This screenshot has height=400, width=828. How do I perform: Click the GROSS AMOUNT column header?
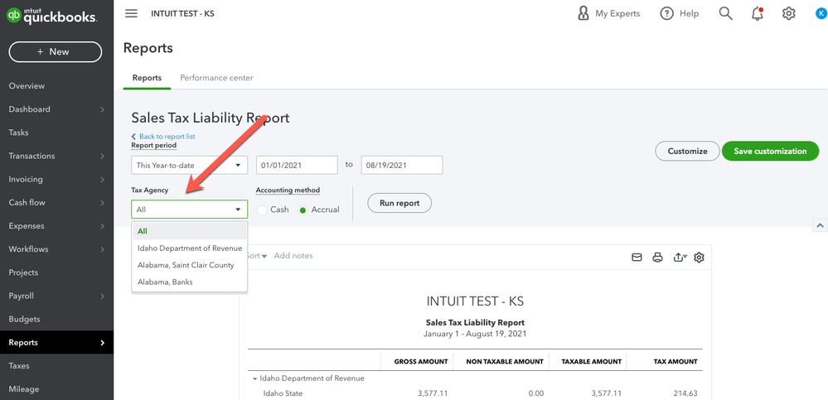(x=421, y=361)
